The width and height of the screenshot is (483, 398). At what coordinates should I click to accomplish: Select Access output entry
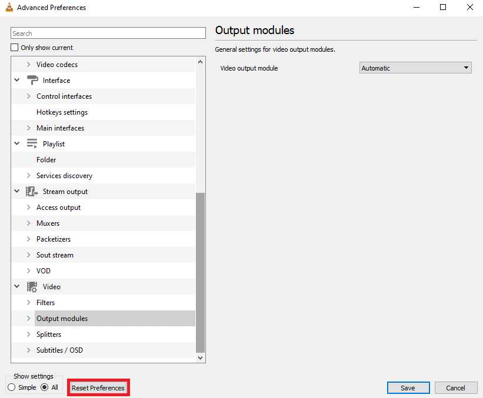(x=58, y=208)
